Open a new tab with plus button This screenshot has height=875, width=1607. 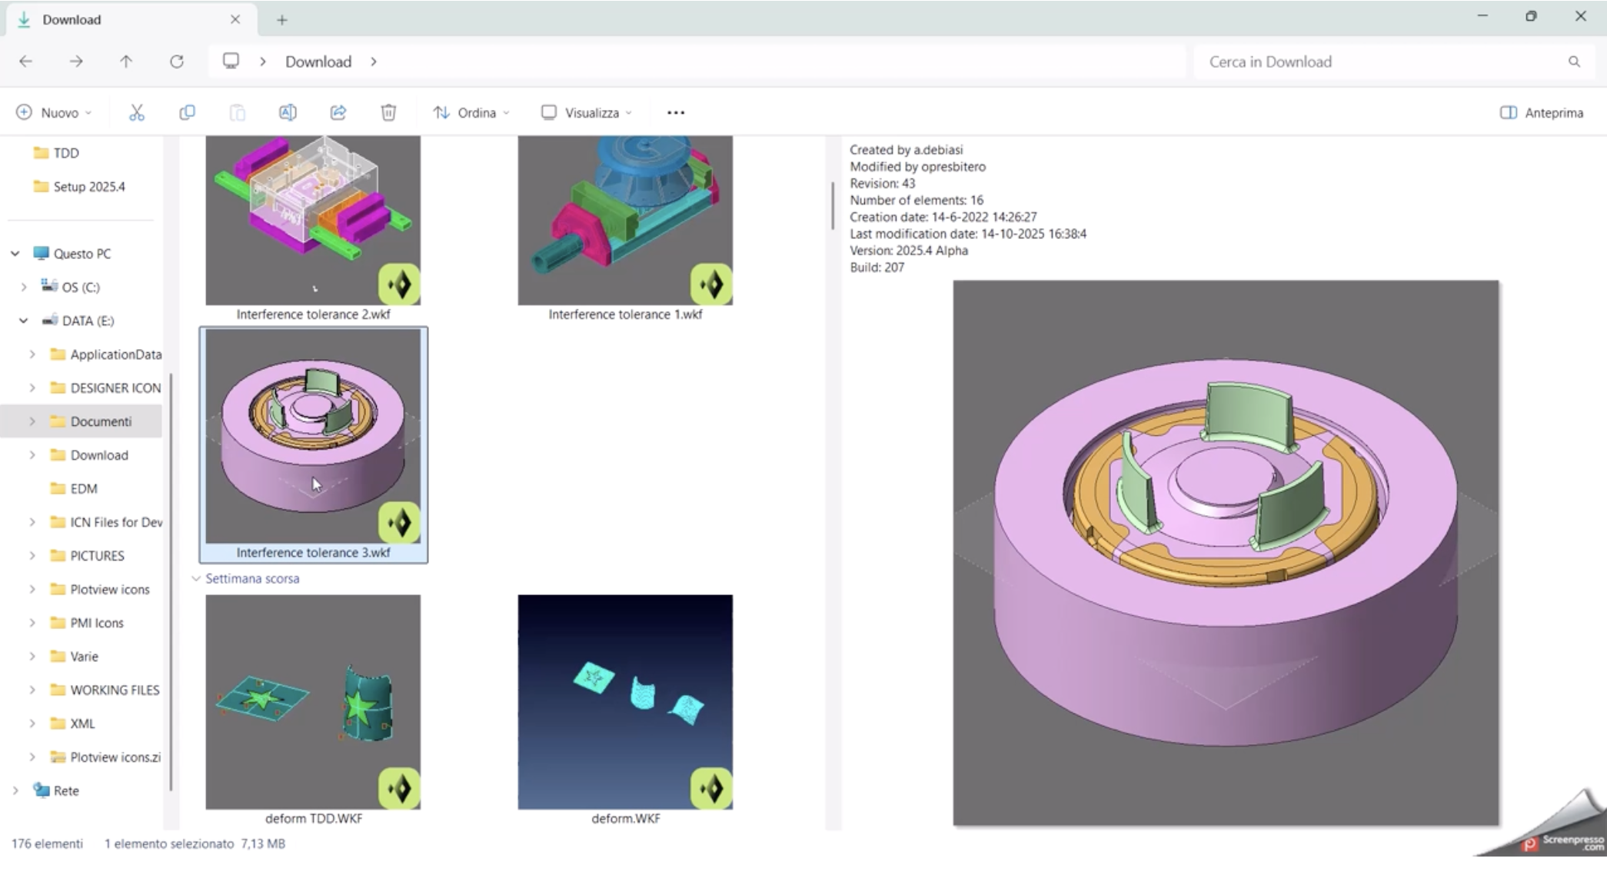coord(282,20)
